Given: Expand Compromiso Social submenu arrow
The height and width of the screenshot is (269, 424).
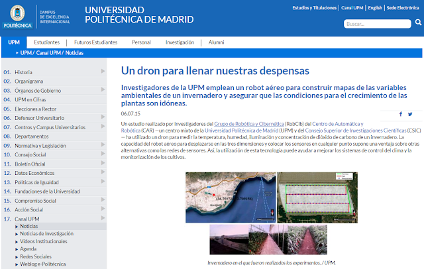Looking at the screenshot, I should (x=103, y=199).
